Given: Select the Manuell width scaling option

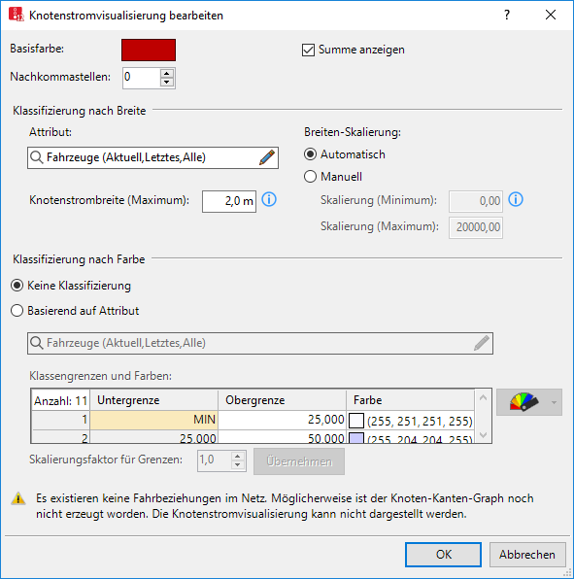Looking at the screenshot, I should pos(310,177).
